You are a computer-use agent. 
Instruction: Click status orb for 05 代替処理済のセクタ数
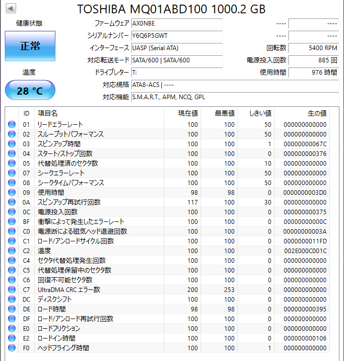click(12, 163)
